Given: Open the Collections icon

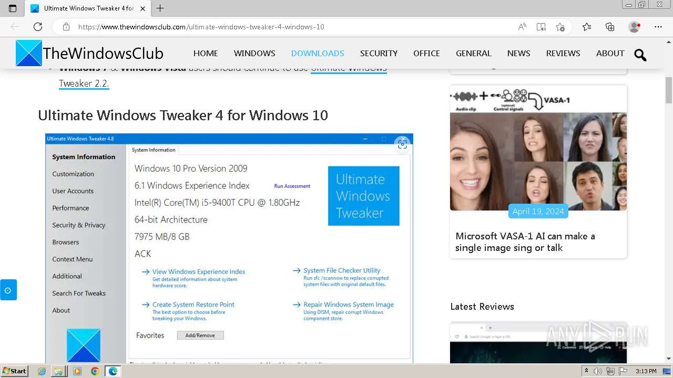Looking at the screenshot, I should pyautogui.click(x=610, y=27).
